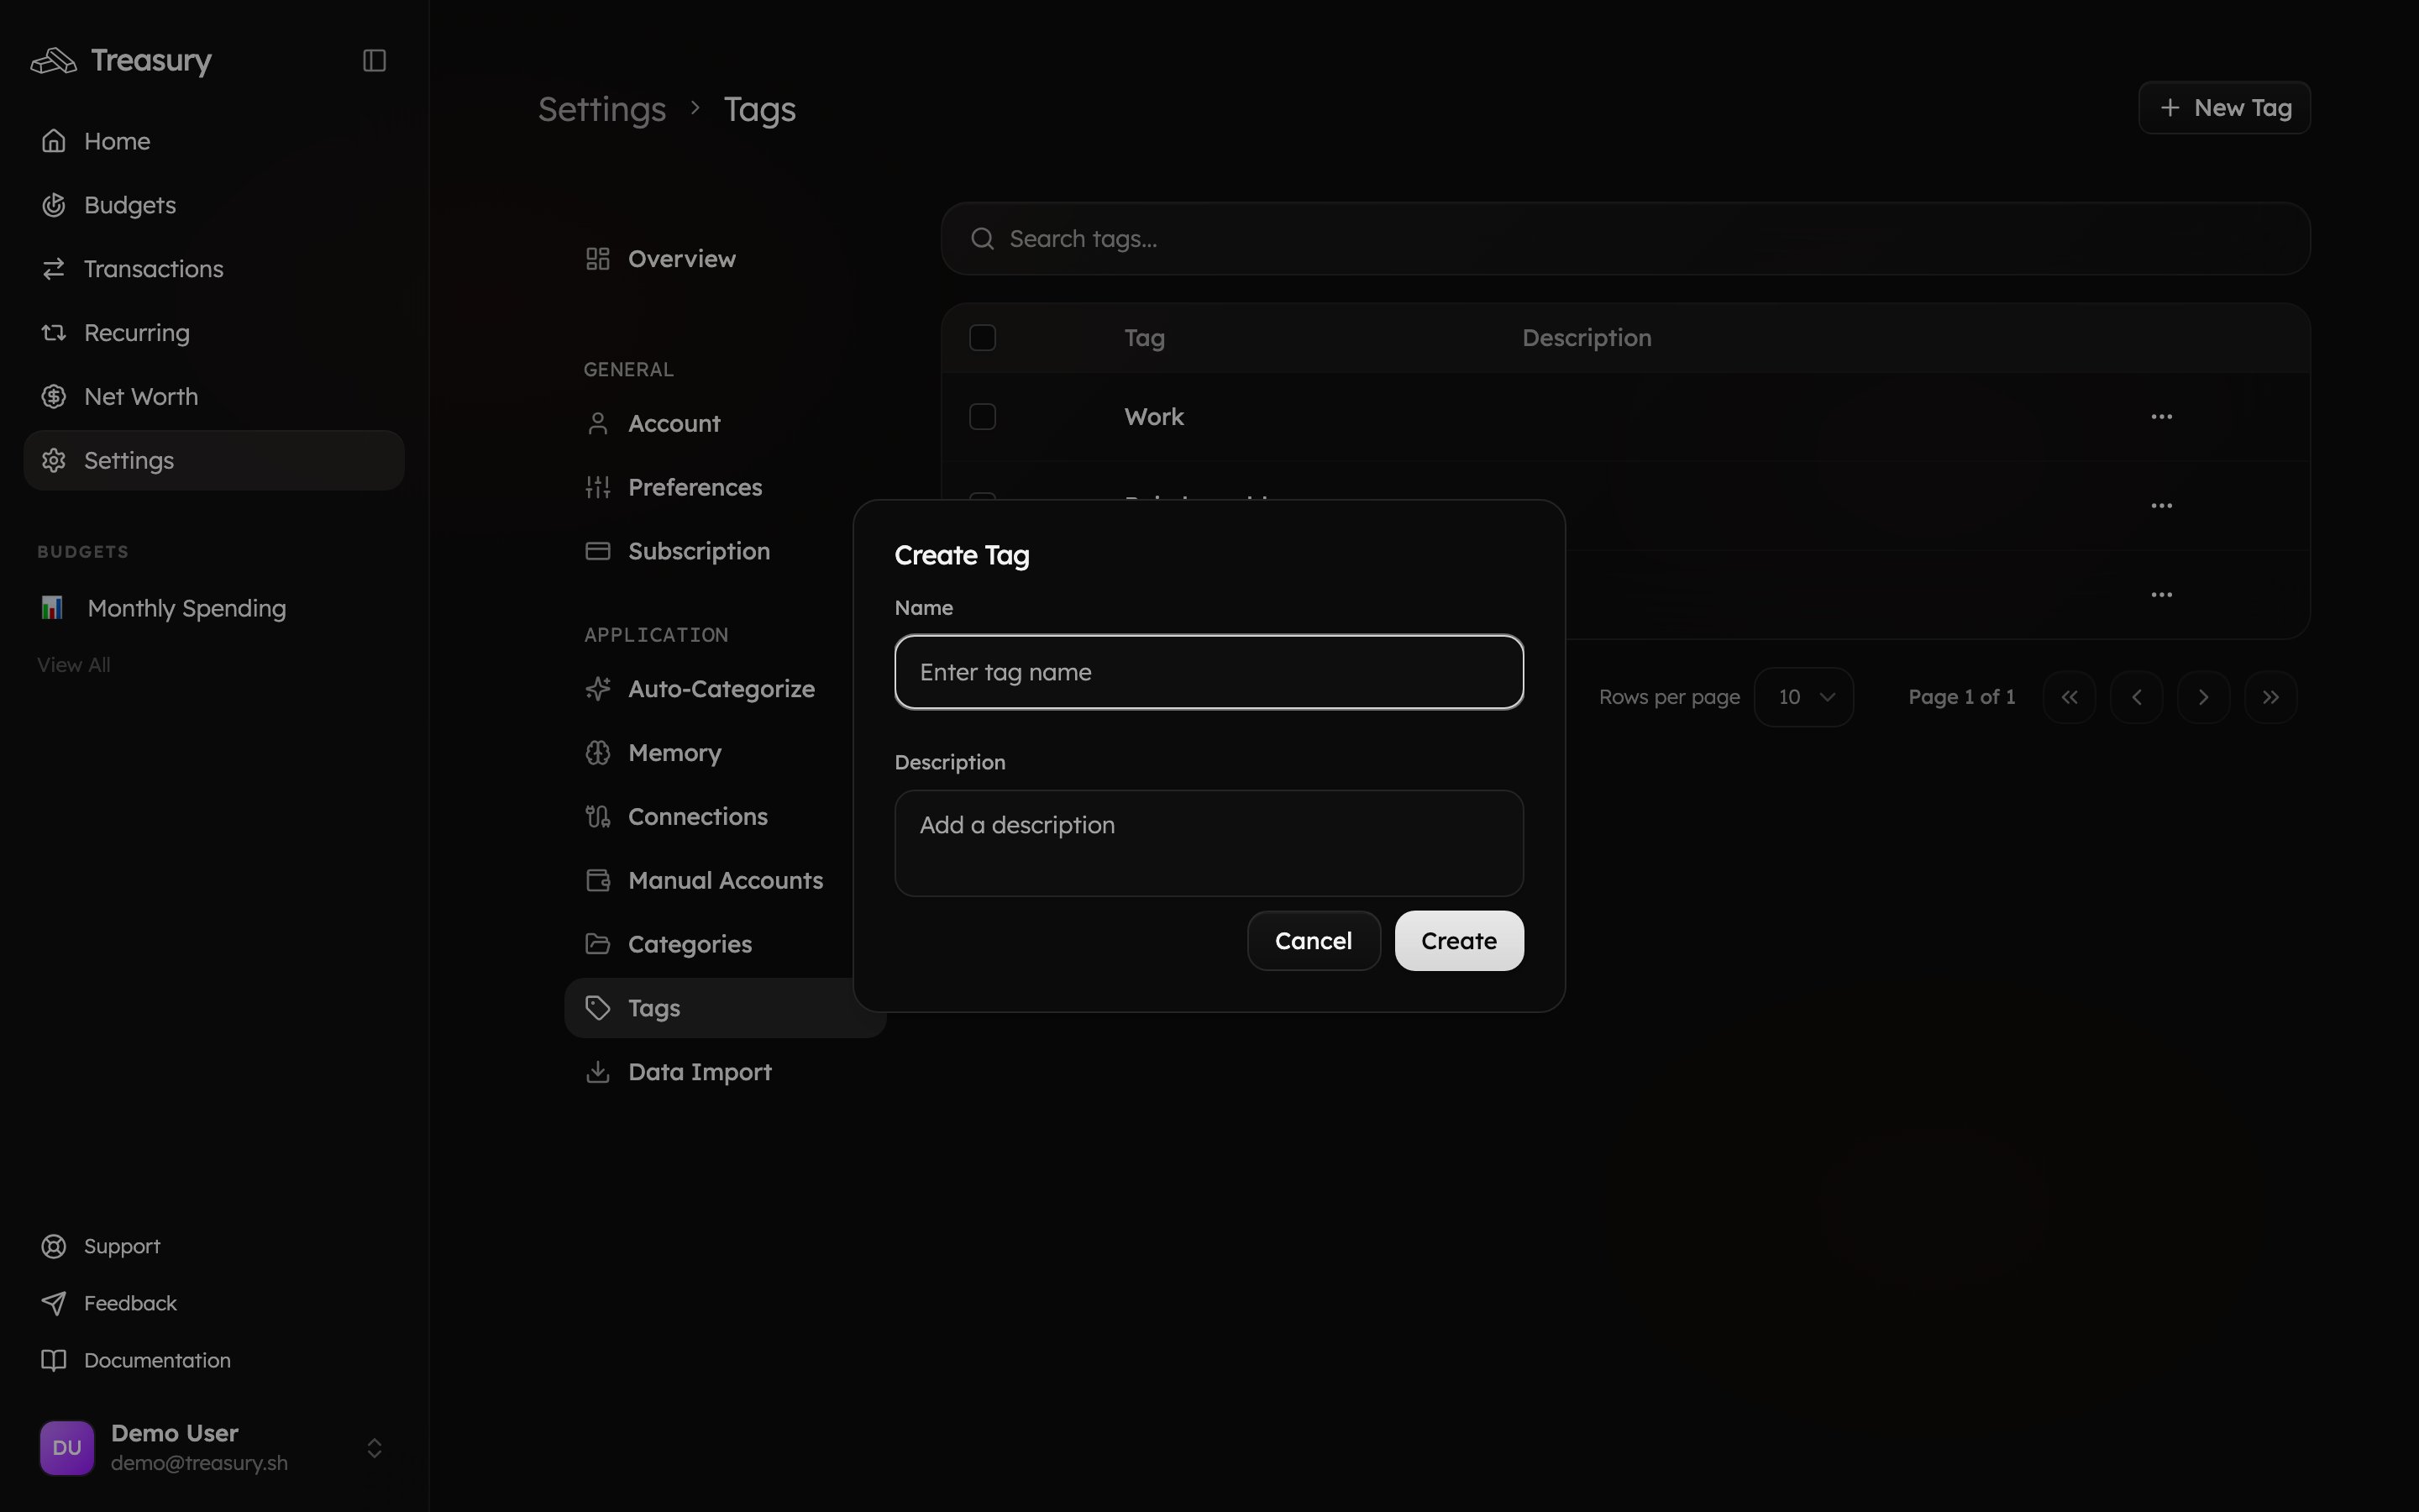This screenshot has width=2419, height=1512.
Task: Click the Net Worth dollar icon
Action: (x=54, y=397)
